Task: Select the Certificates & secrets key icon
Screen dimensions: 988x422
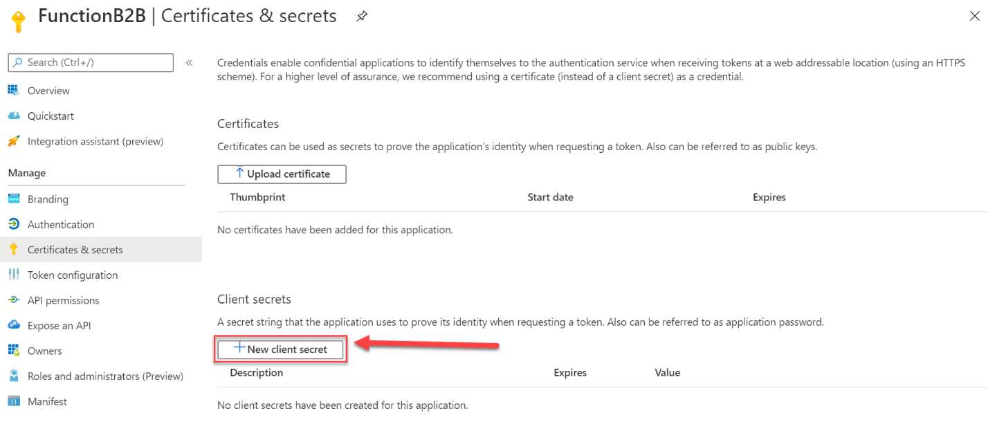Action: [14, 249]
